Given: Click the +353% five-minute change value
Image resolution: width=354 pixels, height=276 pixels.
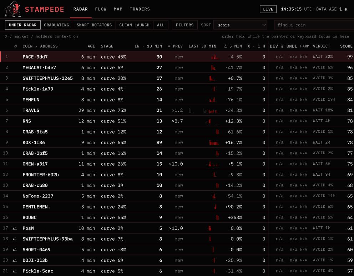Looking at the screenshot, I should [x=235, y=217].
